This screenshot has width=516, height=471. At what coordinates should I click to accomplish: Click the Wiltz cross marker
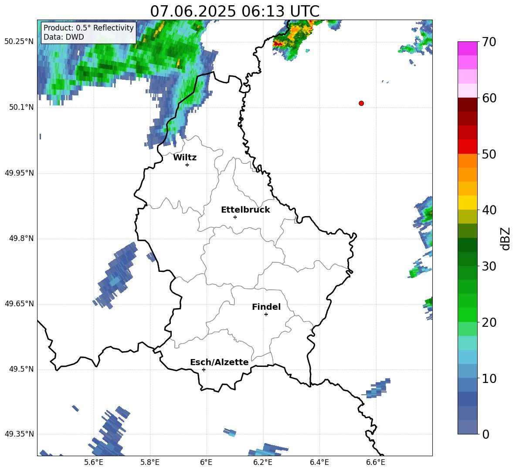pos(187,165)
